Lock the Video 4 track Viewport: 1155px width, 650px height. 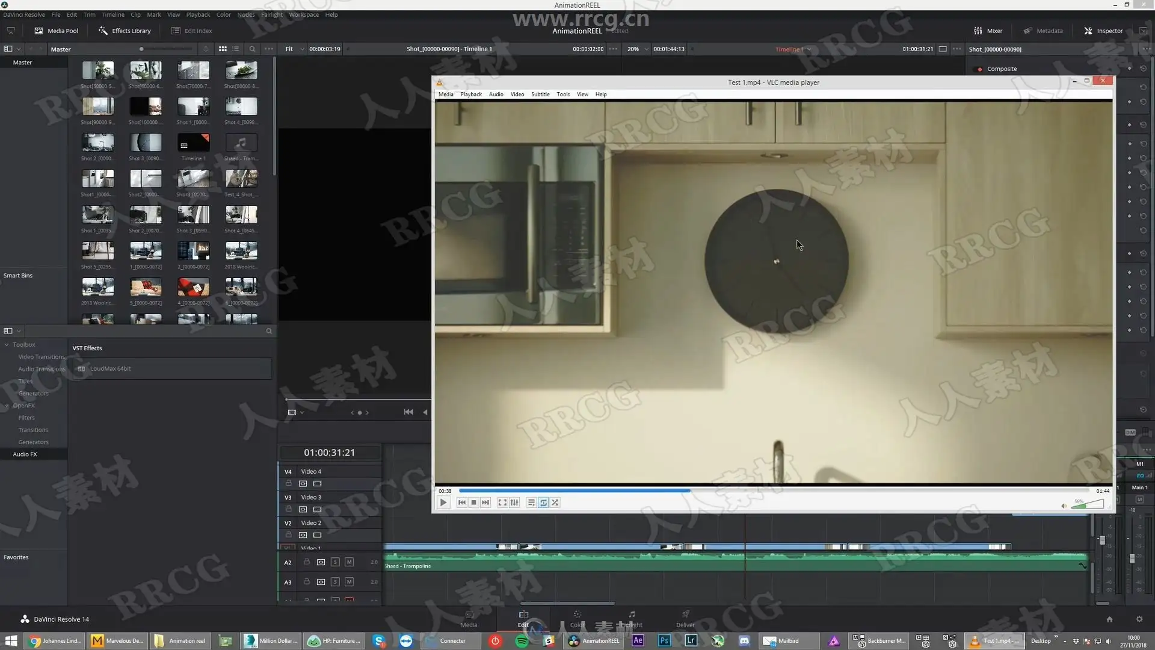[x=289, y=483]
